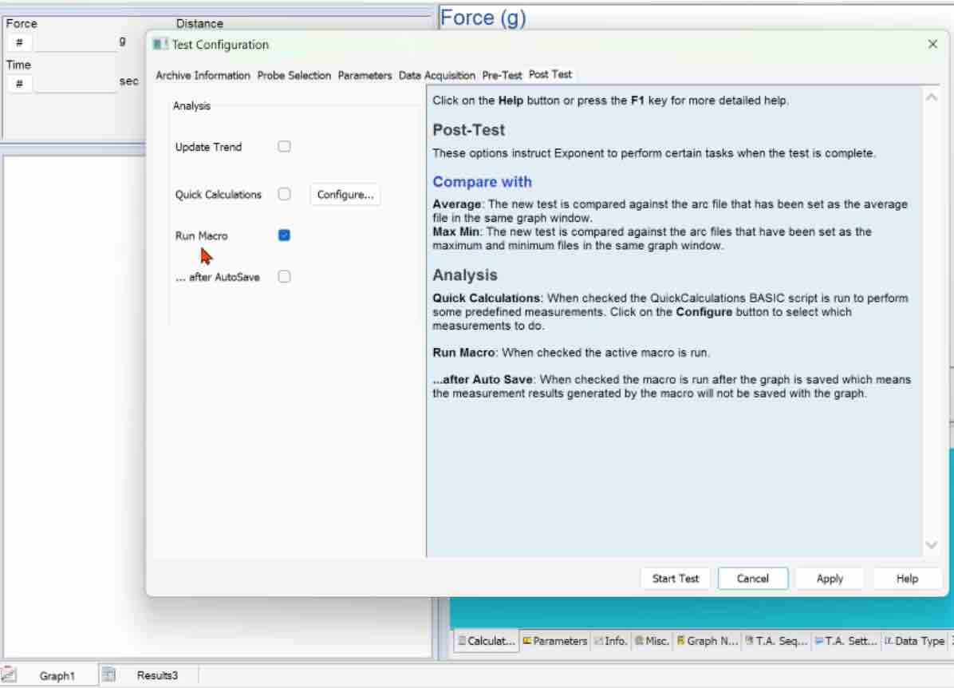Select the Data Acquisition tab
The image size is (954, 688).
[436, 75]
